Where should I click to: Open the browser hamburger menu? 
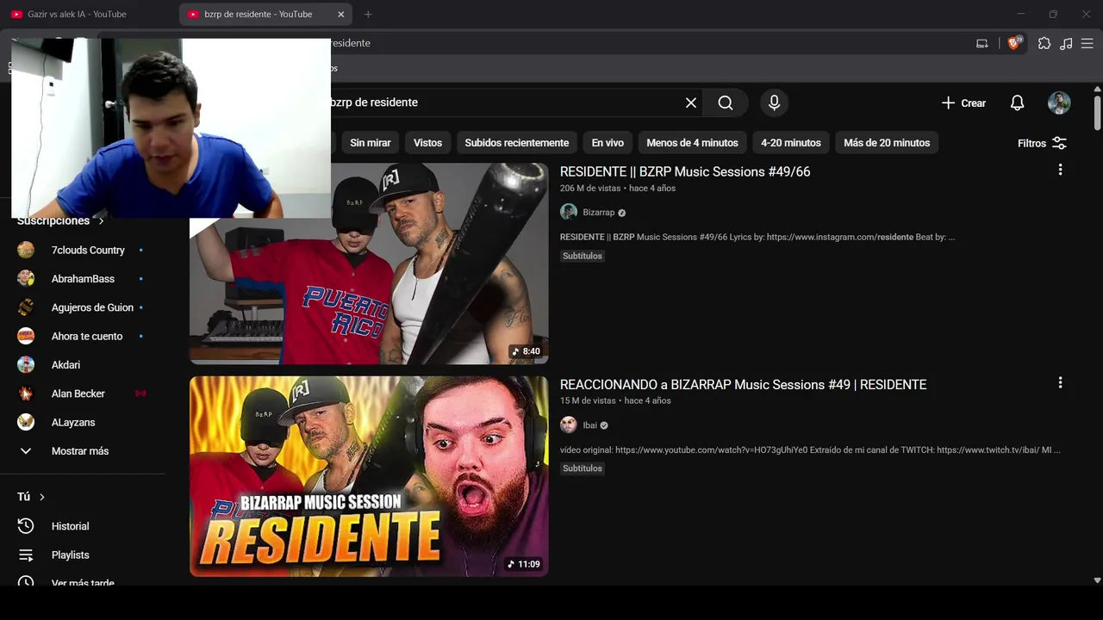pos(1087,43)
